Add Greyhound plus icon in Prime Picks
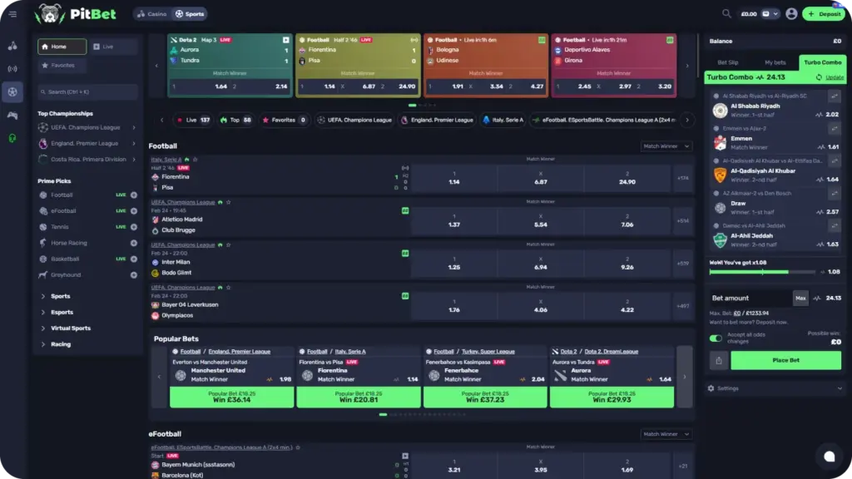This screenshot has height=479, width=852. click(x=134, y=274)
